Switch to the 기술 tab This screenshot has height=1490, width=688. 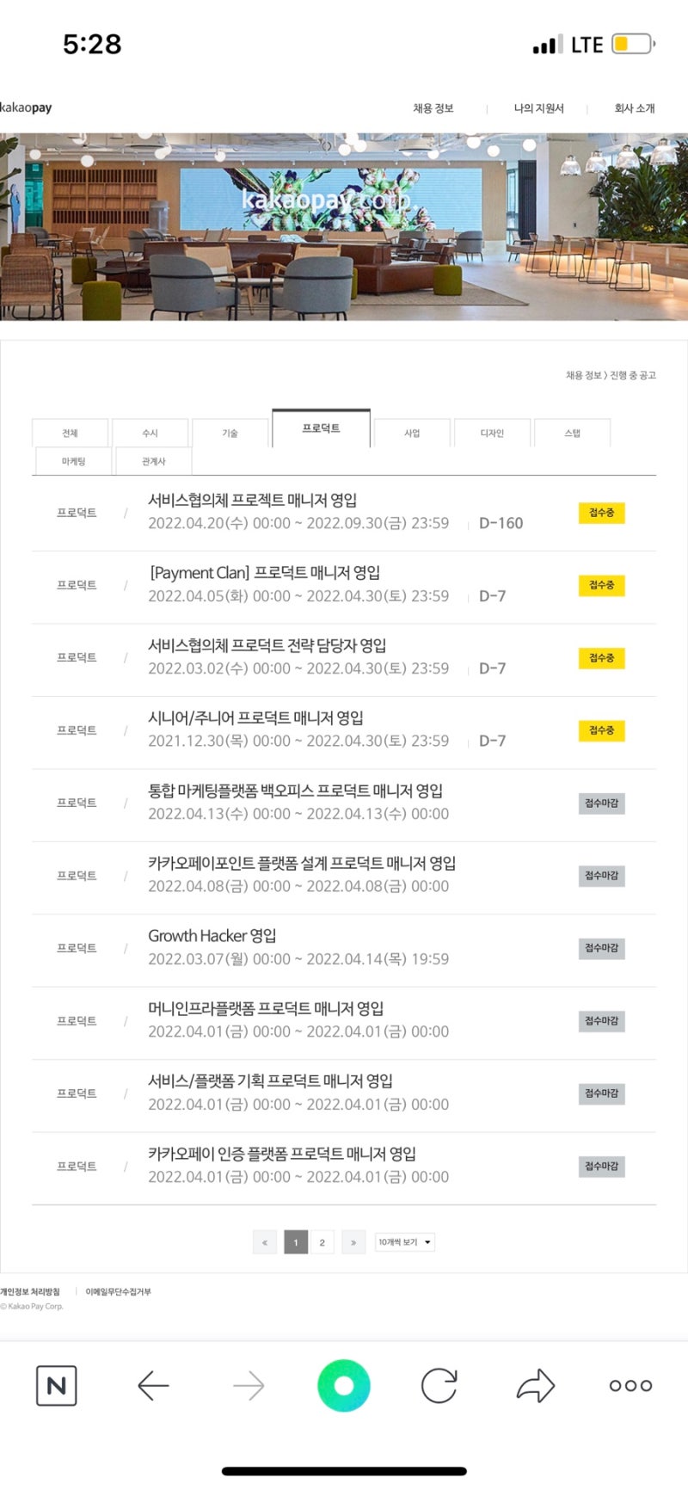(x=230, y=433)
